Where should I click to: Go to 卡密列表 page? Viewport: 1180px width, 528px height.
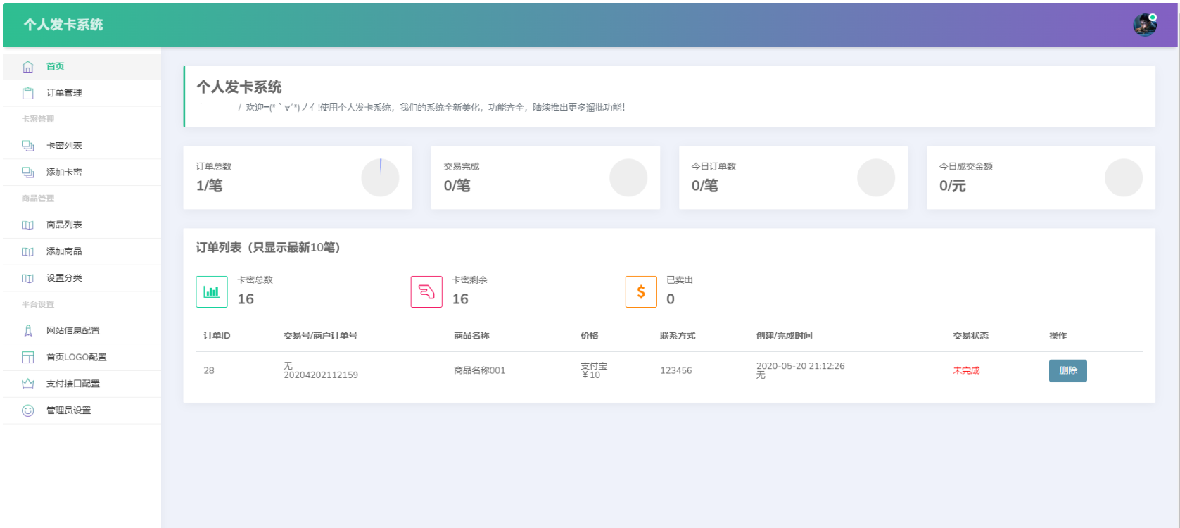coord(82,146)
